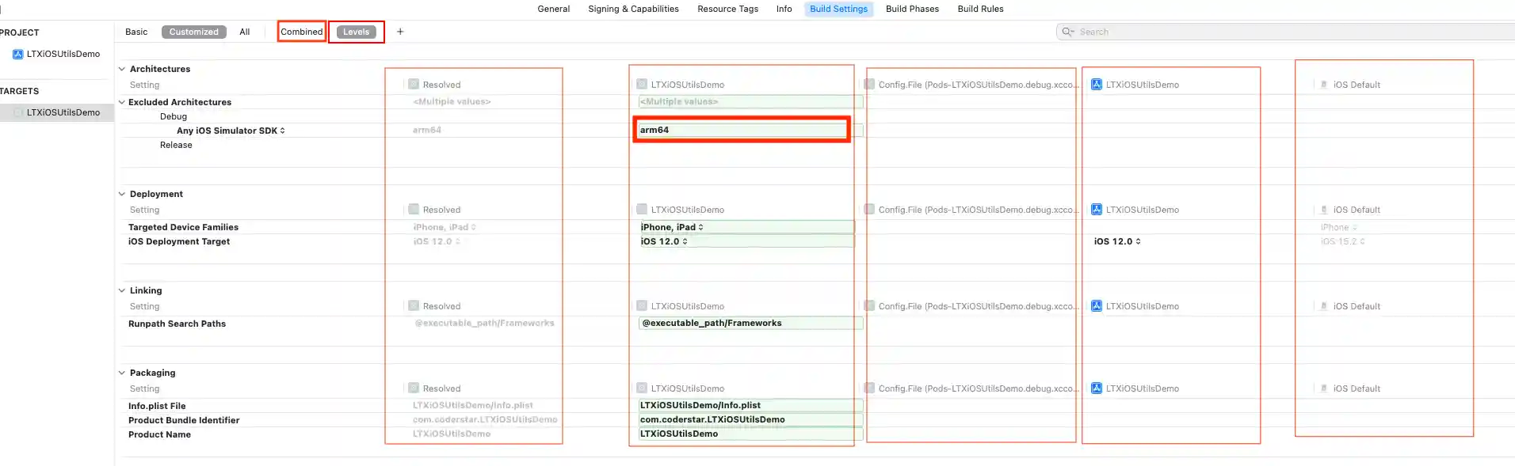Click LTXiOSUtilsDemo project icon in sidebar
1515x466 pixels.
tap(17, 55)
